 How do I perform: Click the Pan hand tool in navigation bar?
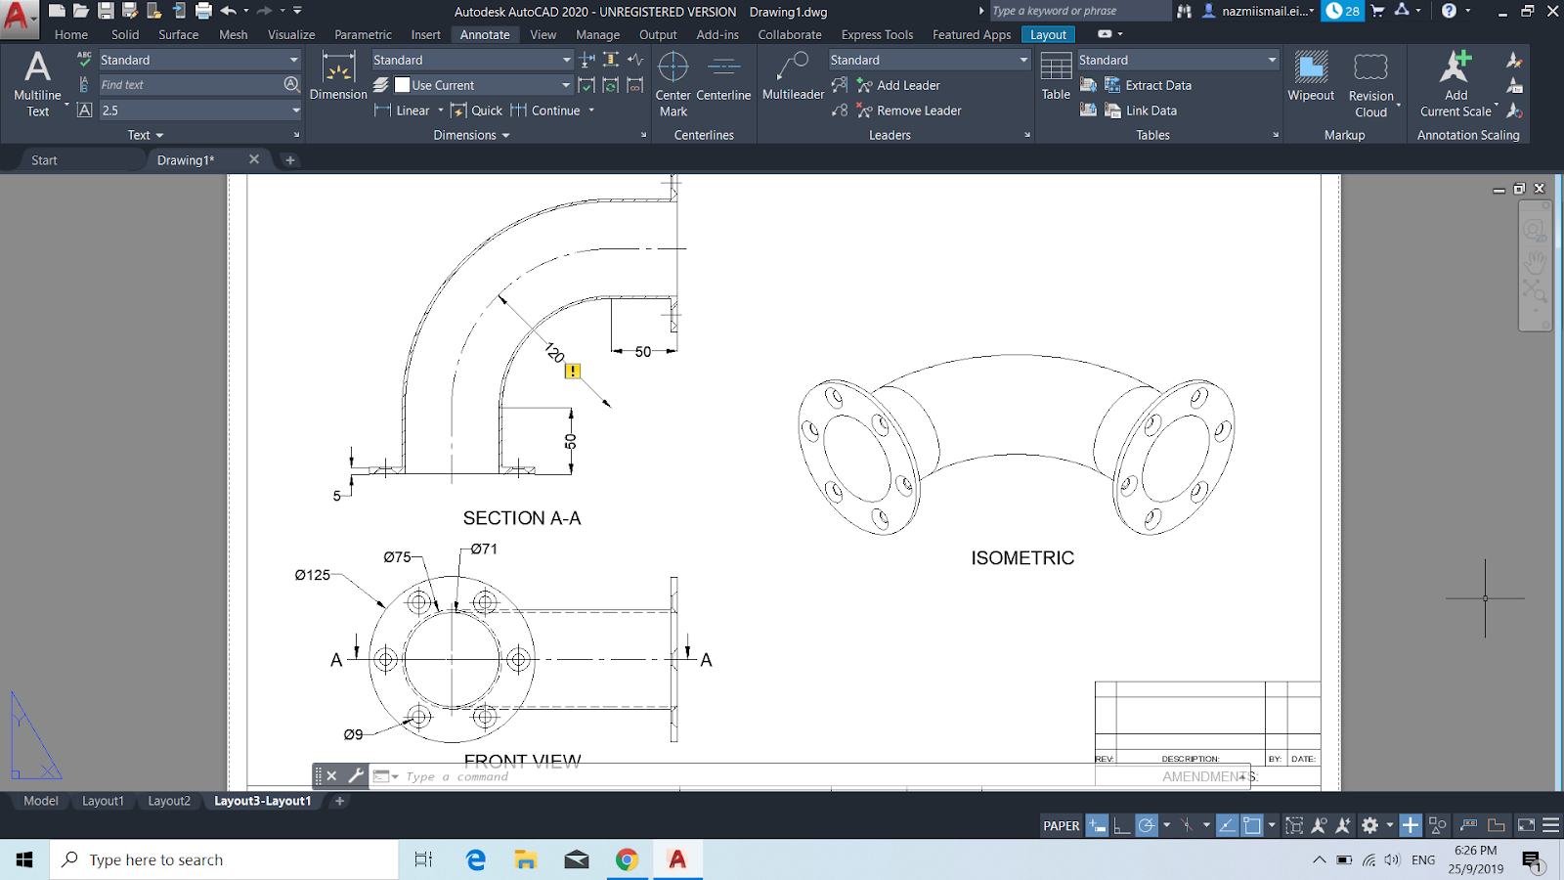pos(1535,261)
